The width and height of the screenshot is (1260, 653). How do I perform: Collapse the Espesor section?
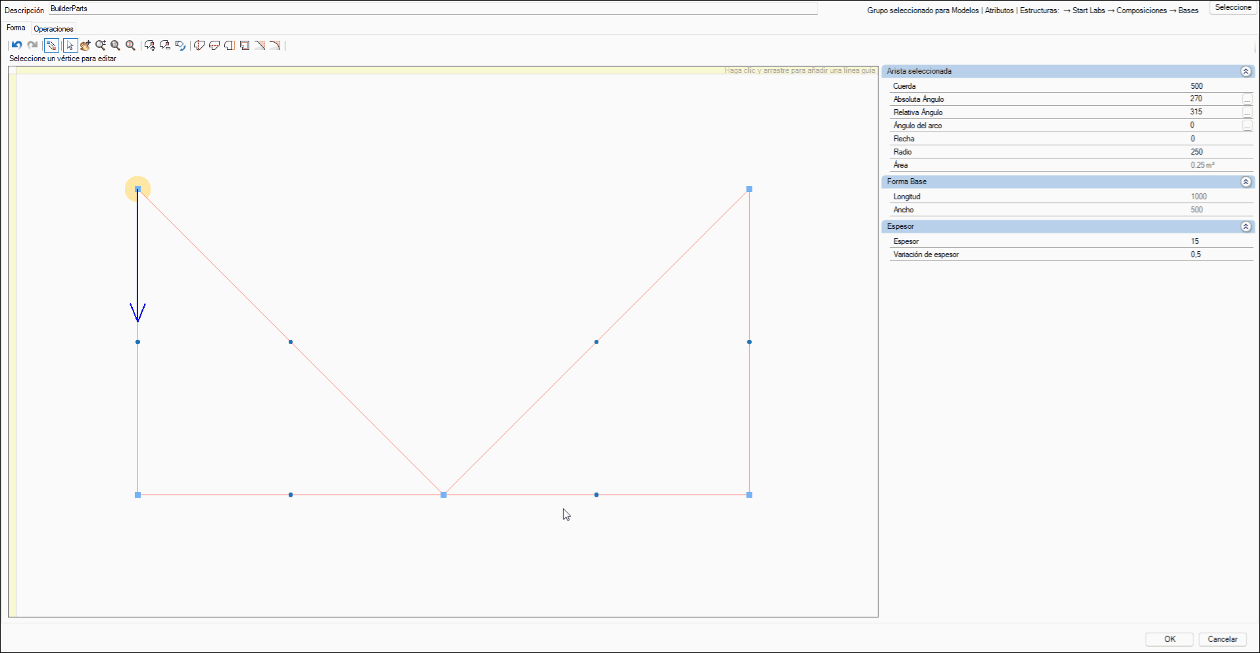pos(1246,226)
